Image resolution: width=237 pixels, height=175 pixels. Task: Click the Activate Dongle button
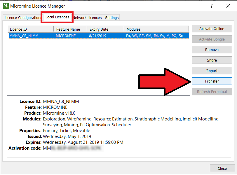click(212, 39)
